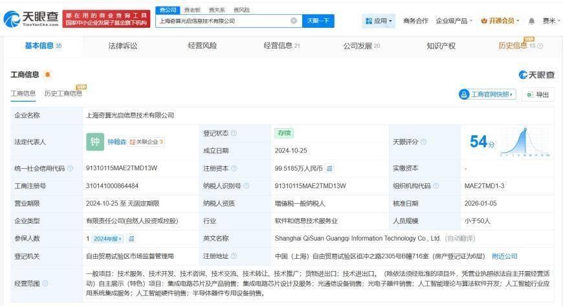The height and width of the screenshot is (306, 563).
Task: Click the 导出 export button
Action: (x=538, y=94)
